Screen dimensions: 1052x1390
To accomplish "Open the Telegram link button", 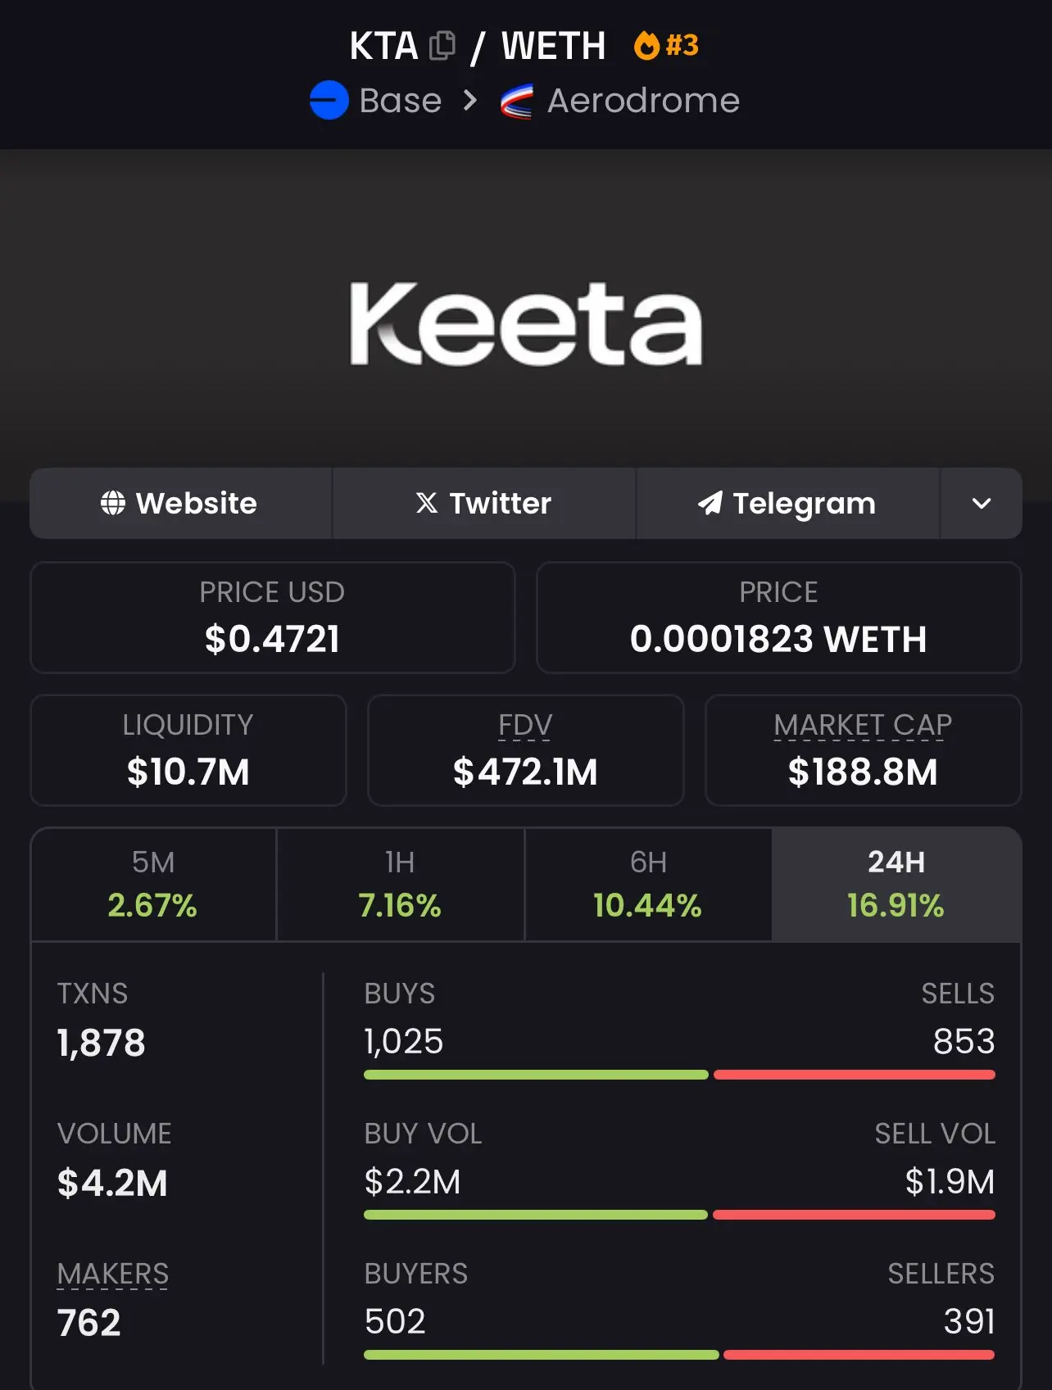I will (787, 503).
